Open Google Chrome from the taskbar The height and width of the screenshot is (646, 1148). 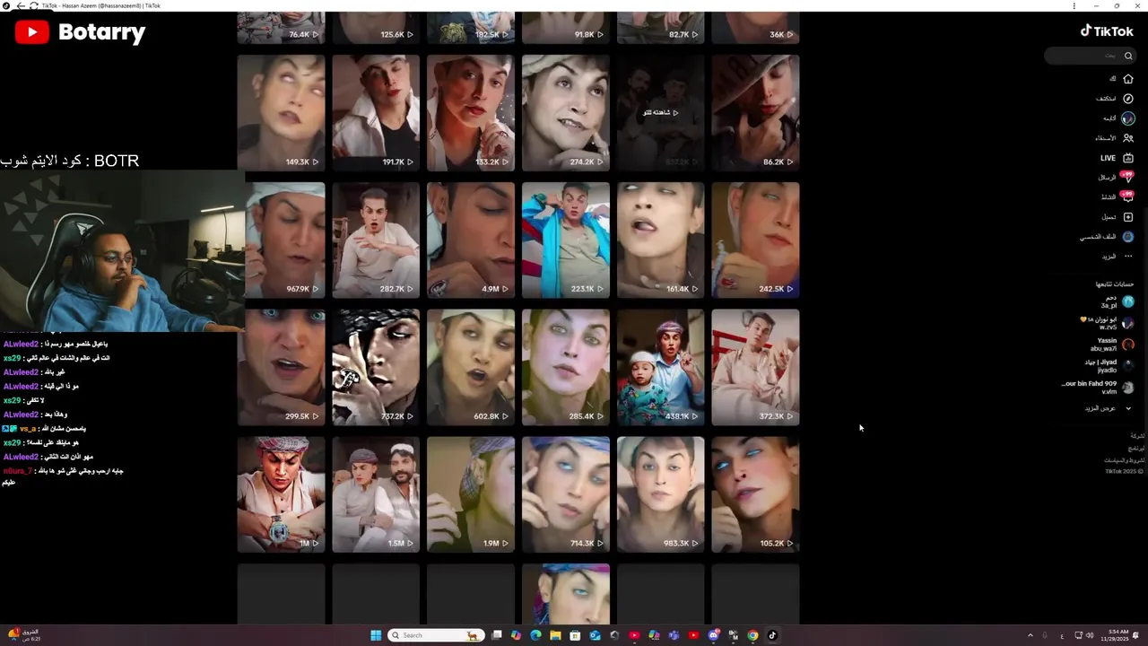(x=752, y=635)
